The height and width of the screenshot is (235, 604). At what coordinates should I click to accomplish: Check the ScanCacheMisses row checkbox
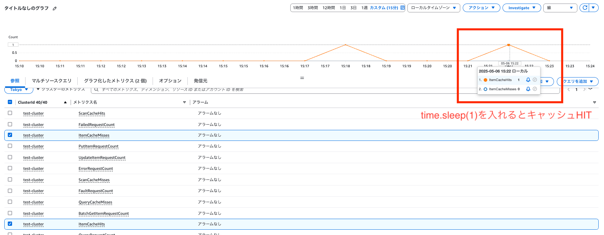coord(10,179)
